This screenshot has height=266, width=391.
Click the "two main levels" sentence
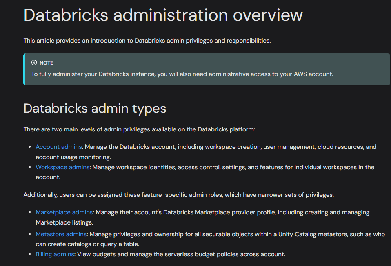pos(139,129)
